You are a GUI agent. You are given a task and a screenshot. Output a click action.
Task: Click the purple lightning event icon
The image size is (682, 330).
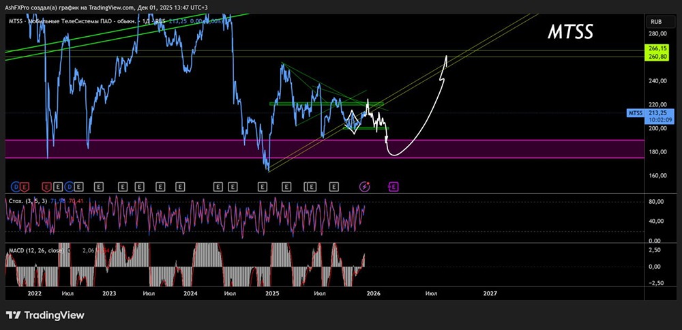[365, 187]
